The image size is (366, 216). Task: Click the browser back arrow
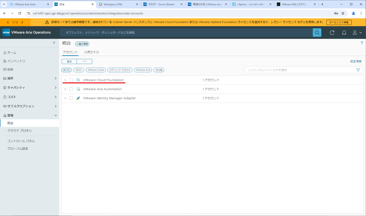click(5, 13)
